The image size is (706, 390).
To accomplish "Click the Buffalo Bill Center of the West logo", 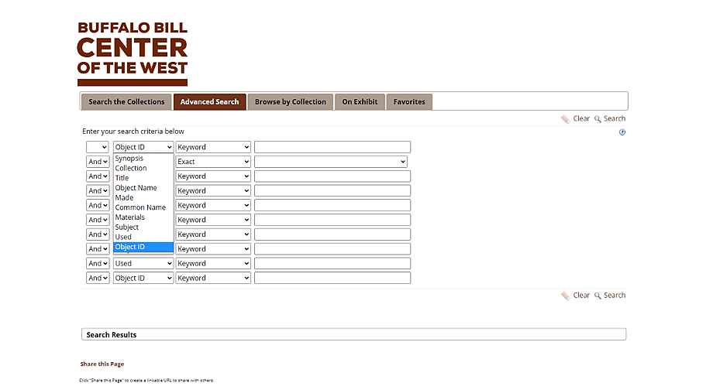I will click(x=133, y=53).
